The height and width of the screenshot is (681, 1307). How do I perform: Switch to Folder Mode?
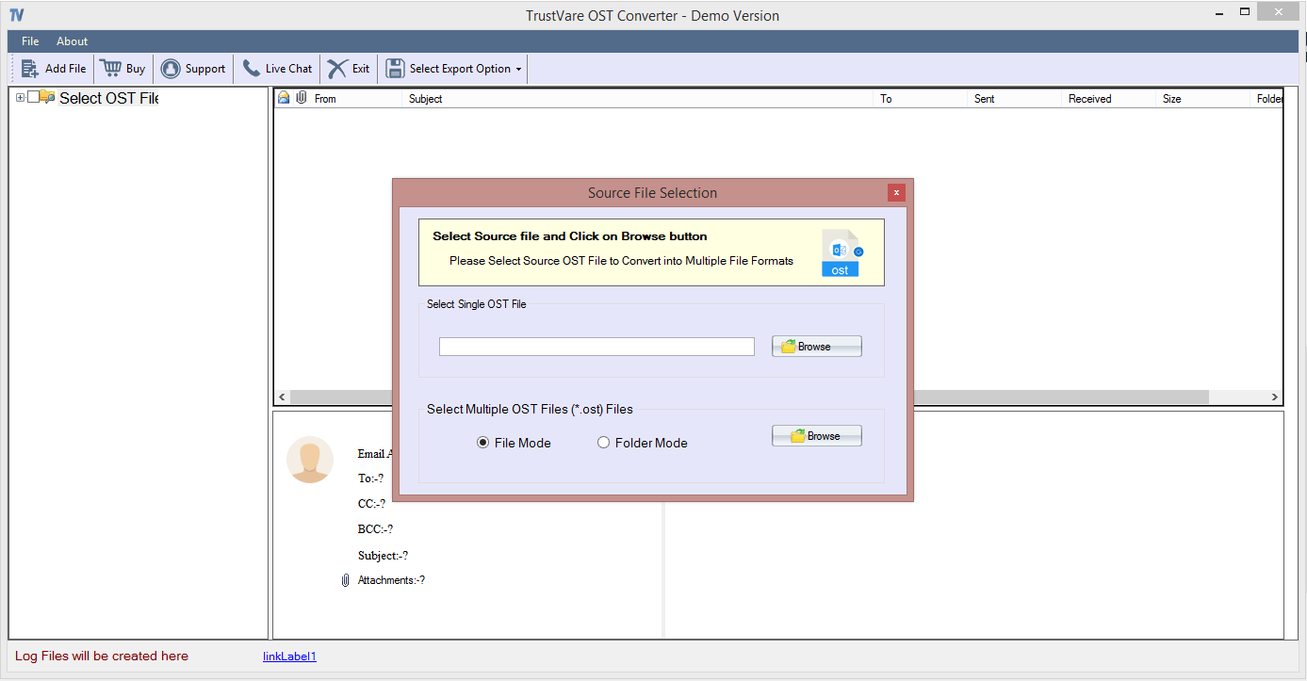point(603,443)
